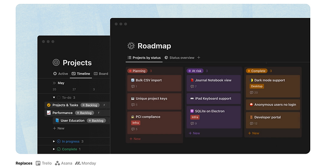Add New card in At risk column
This screenshot has width=322, height=168.
(x=195, y=133)
